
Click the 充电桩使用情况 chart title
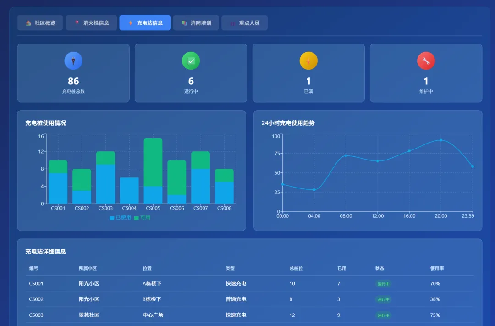pos(46,123)
